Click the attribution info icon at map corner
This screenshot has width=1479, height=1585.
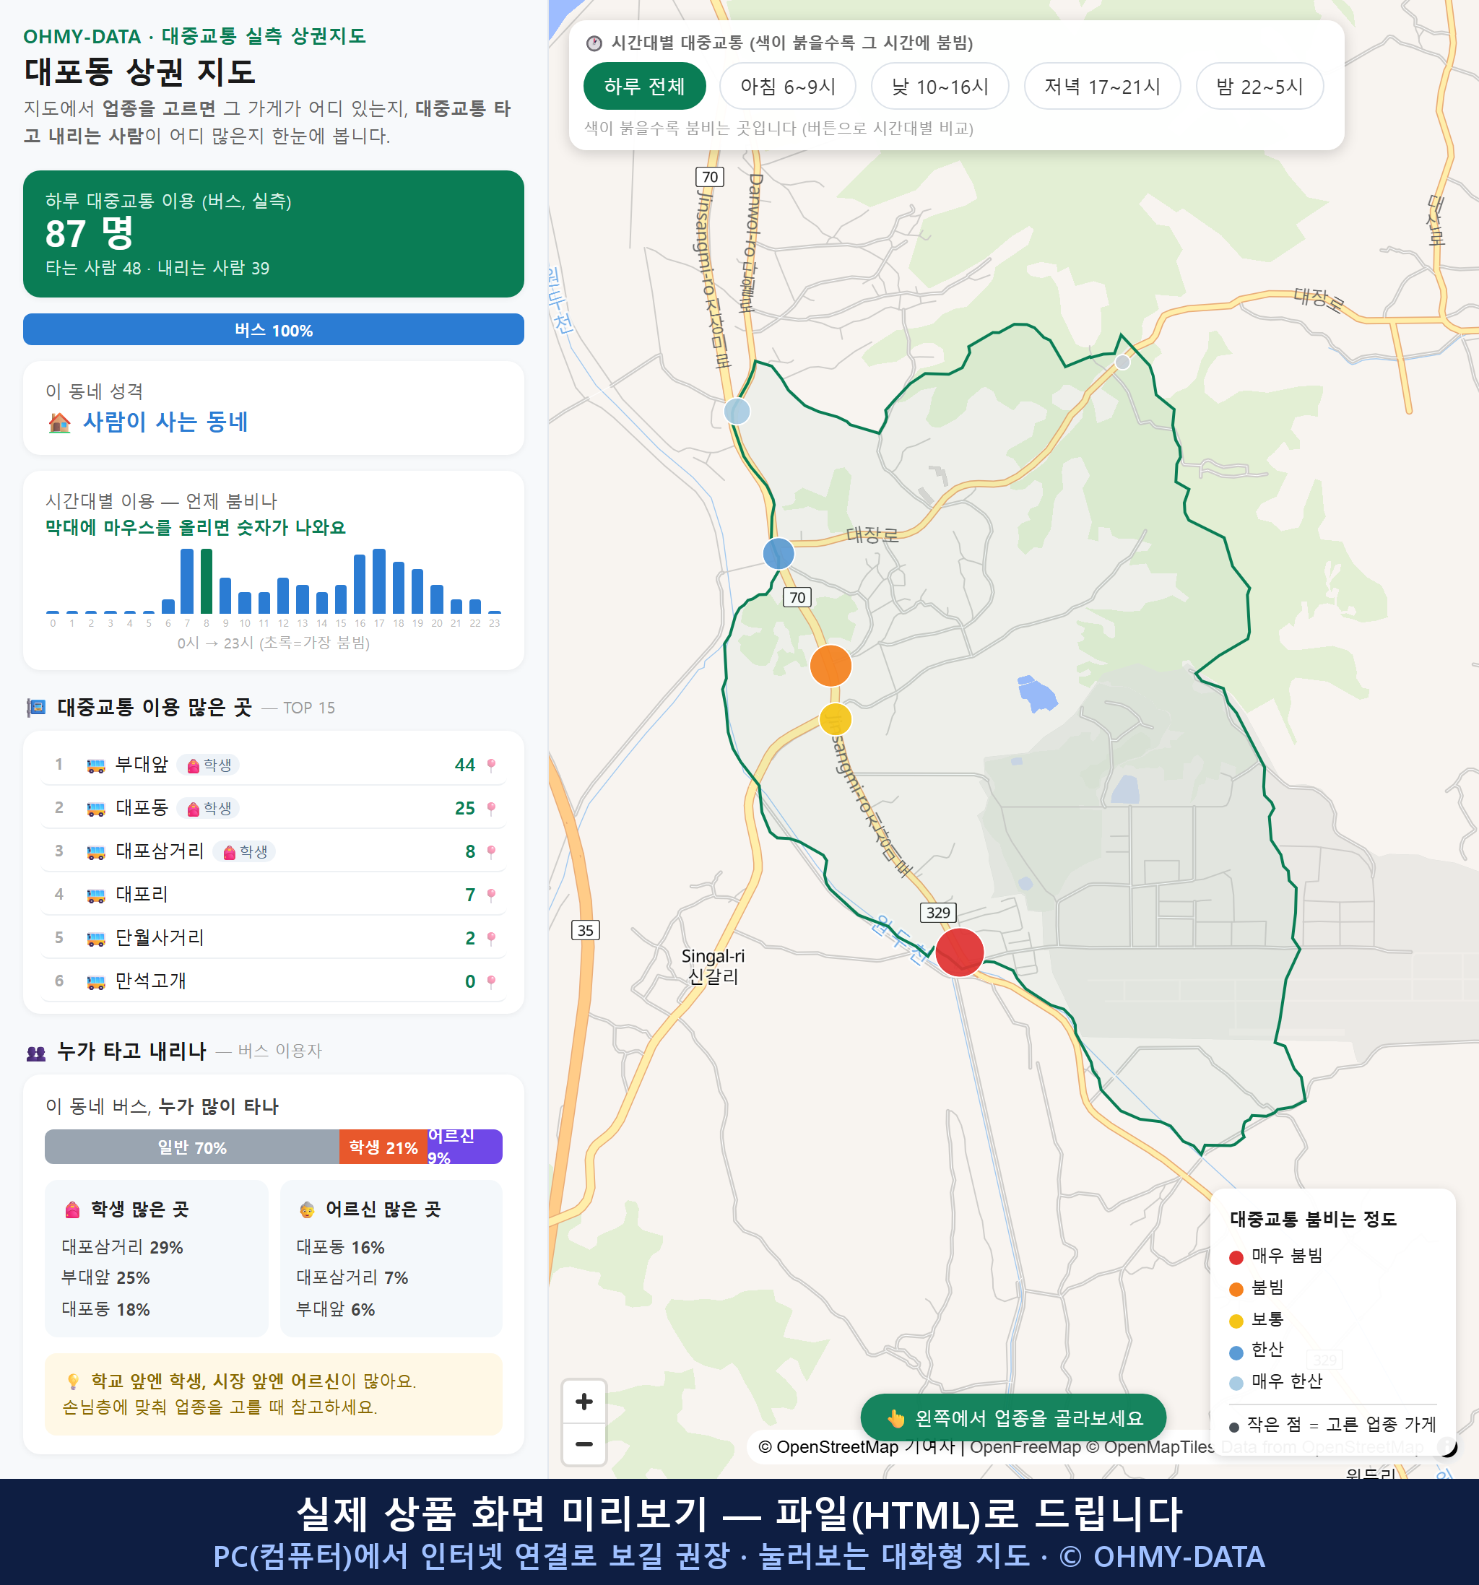coord(1447,1446)
